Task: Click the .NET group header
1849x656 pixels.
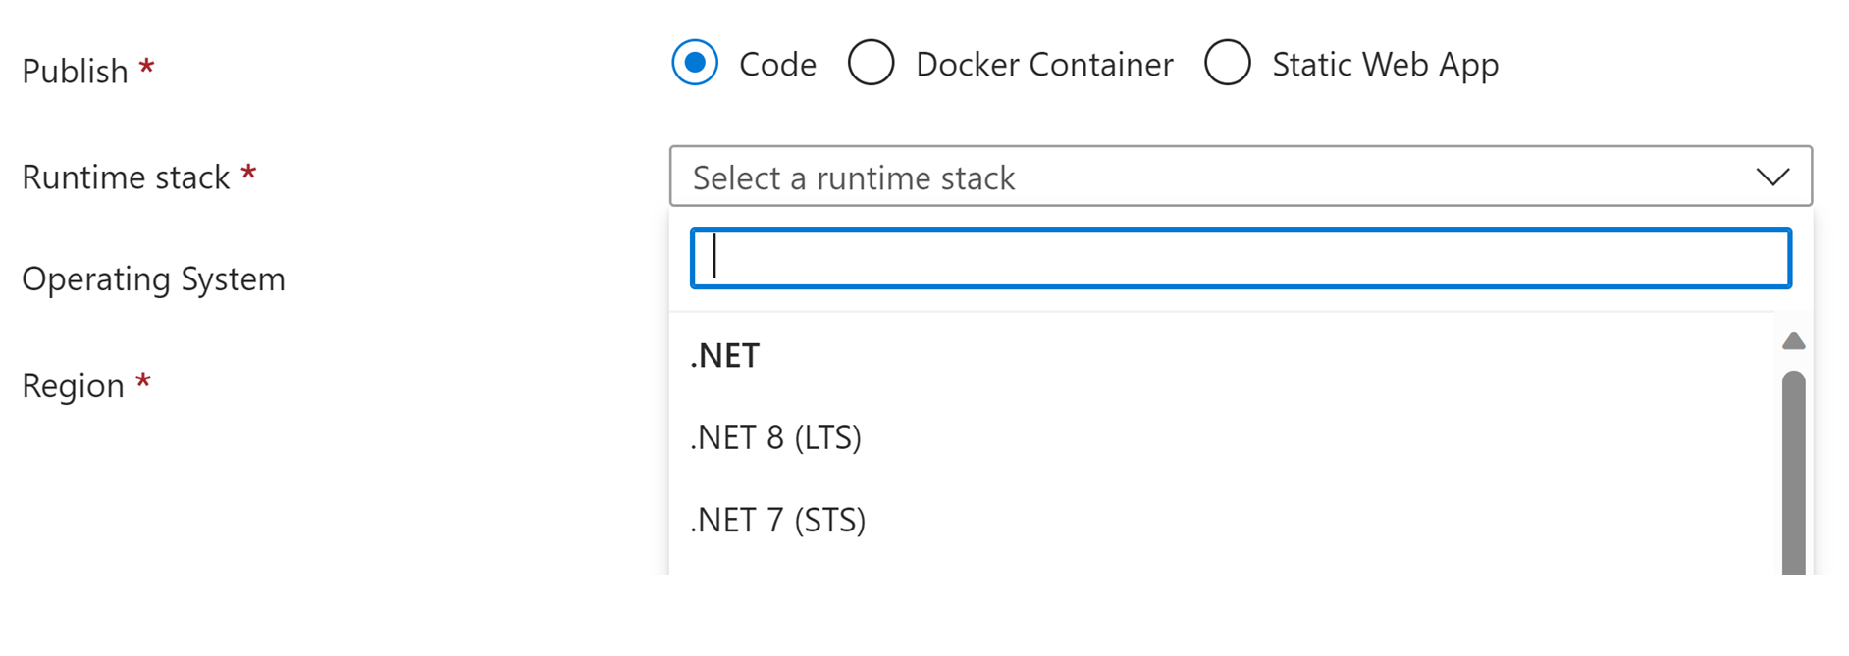Action: (x=724, y=355)
